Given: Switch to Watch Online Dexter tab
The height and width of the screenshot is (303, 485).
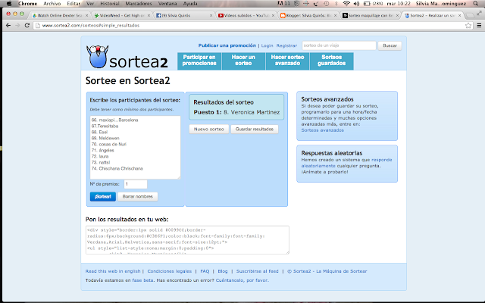Looking at the screenshot, I should pos(60,15).
